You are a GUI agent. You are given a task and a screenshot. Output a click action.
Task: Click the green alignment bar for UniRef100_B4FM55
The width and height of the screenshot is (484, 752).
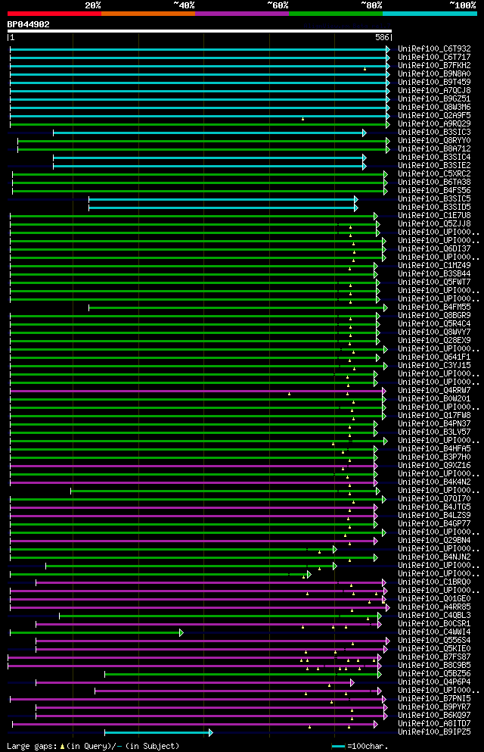coord(238,308)
